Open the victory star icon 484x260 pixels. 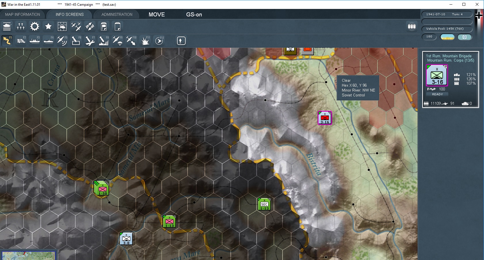[48, 26]
